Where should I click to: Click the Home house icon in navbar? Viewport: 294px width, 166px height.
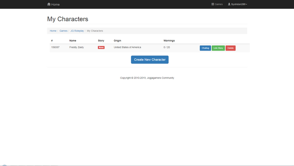[x=49, y=4]
